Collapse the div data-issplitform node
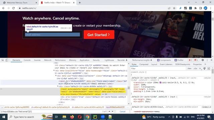214x120 pixels. click(x=54, y=71)
